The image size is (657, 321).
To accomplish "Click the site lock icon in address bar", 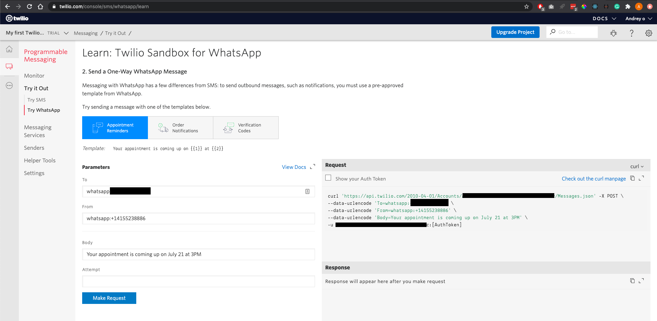I will click(x=54, y=6).
